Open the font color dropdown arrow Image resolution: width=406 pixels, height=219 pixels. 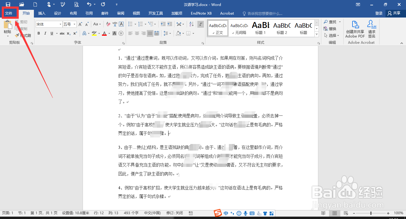pos(109,33)
